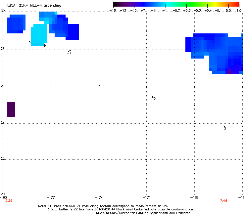Click the -168 longitude label
245x215 pixels.
tap(195, 197)
